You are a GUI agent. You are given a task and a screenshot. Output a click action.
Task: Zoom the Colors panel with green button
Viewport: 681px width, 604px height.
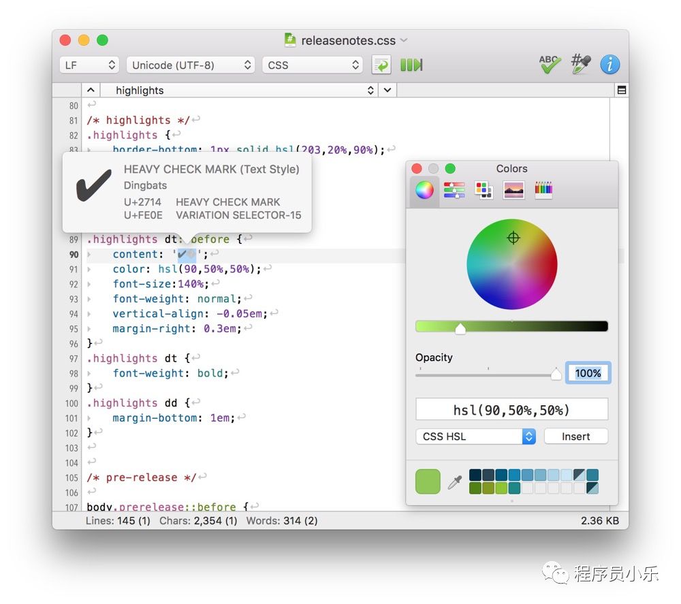[450, 168]
